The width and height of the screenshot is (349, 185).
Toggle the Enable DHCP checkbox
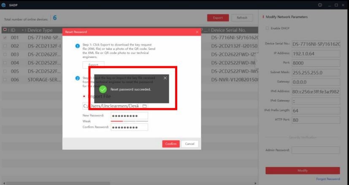click(267, 28)
